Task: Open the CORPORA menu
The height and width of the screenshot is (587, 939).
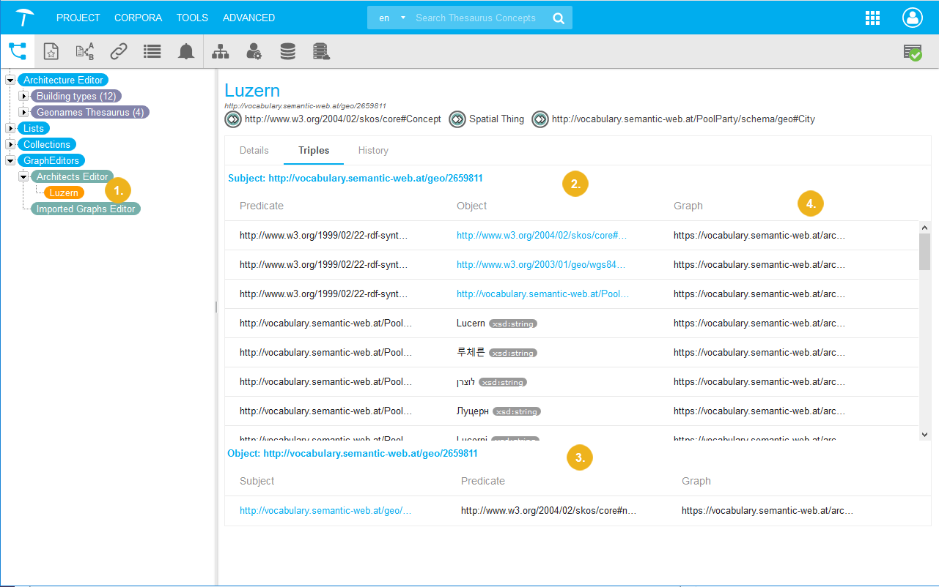Action: [138, 18]
